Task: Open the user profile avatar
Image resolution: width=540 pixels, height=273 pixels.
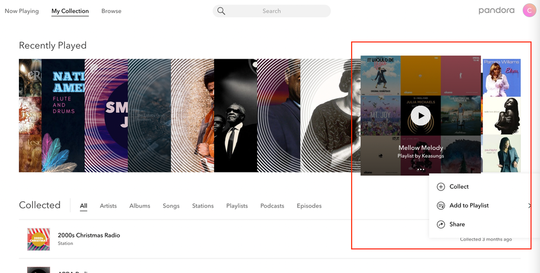Action: click(x=529, y=10)
